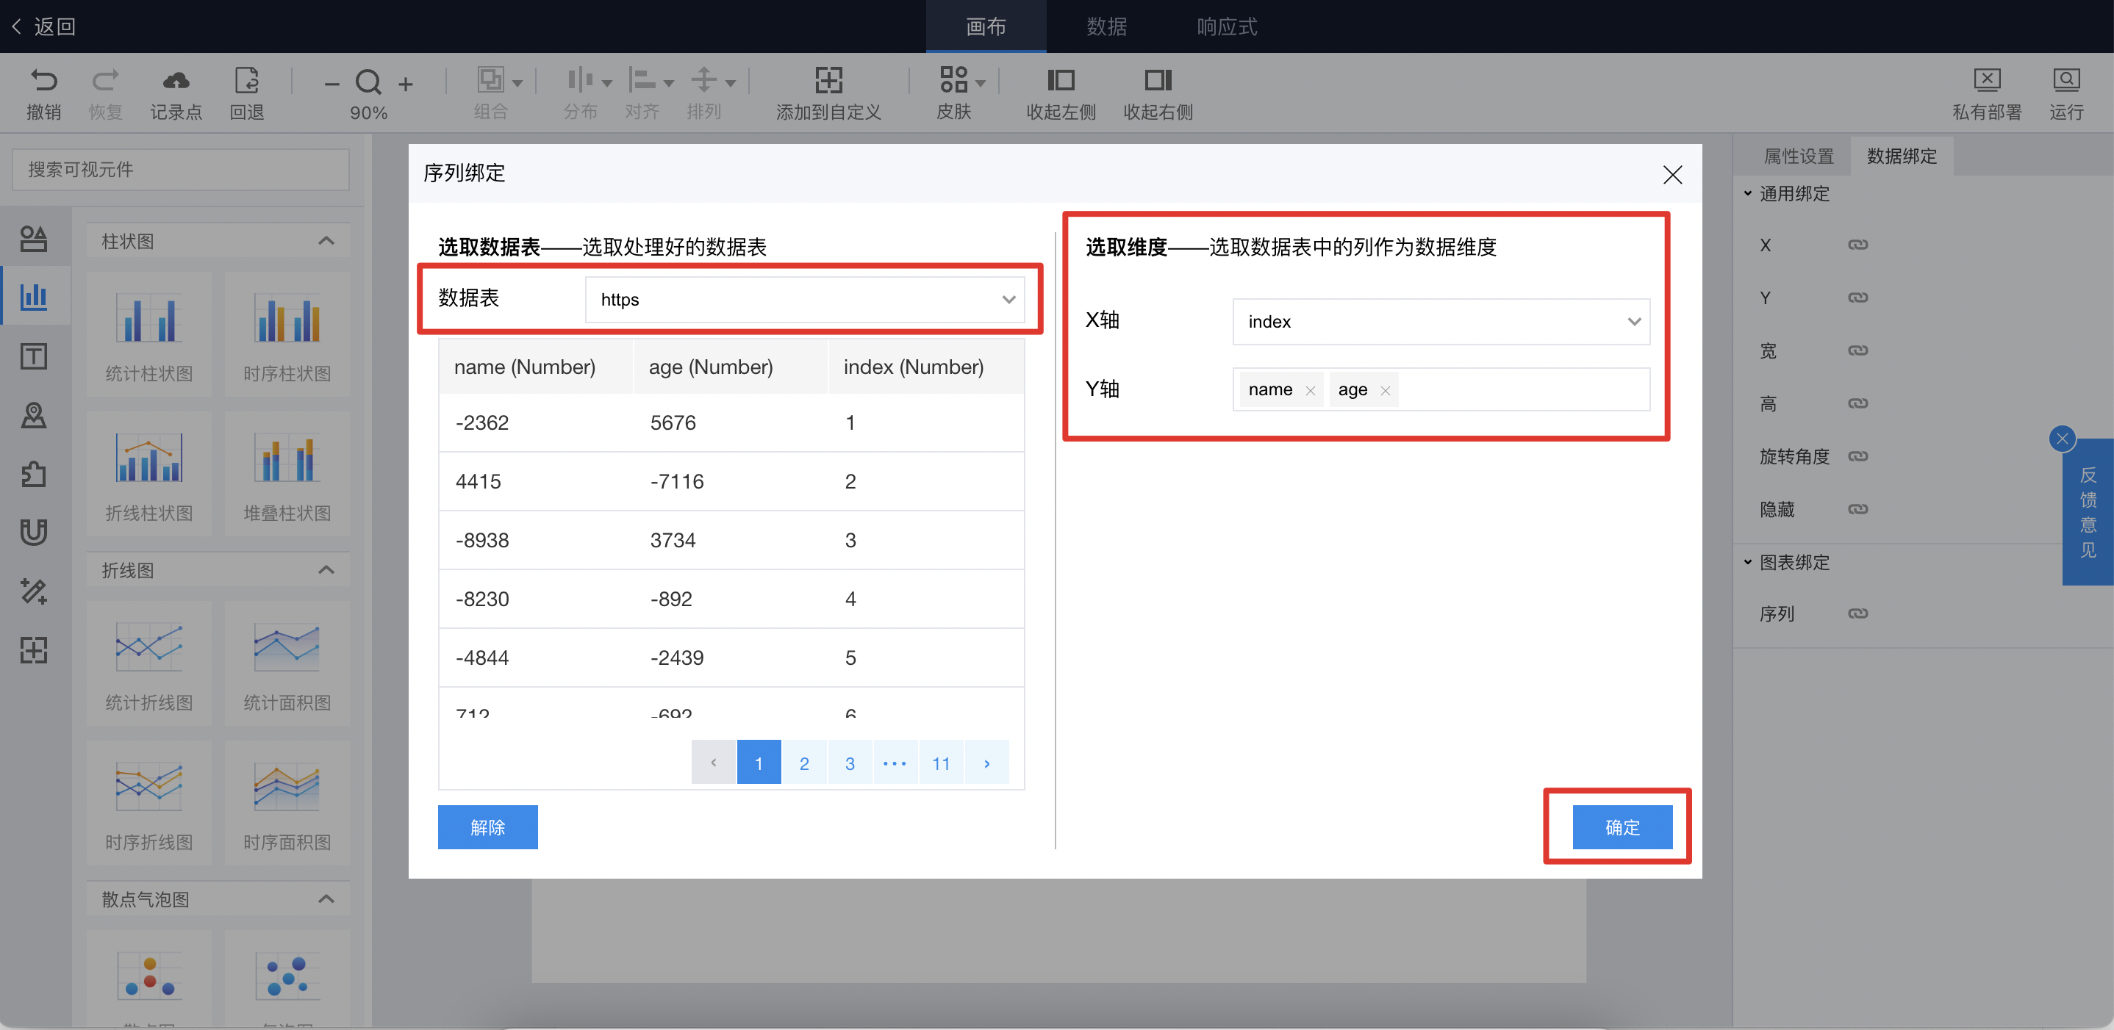Click the 运行 run icon

2065,79
